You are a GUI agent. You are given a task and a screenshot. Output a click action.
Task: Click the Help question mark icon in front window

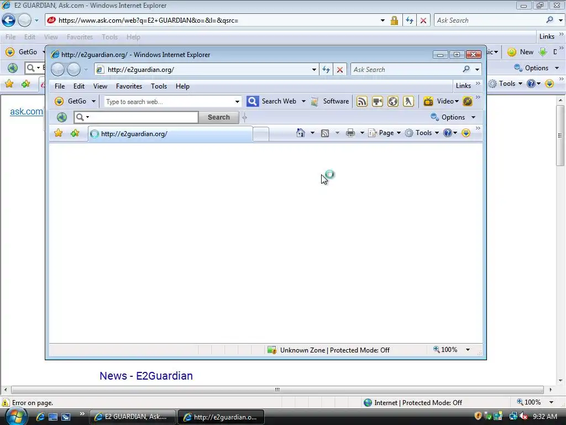[448, 133]
